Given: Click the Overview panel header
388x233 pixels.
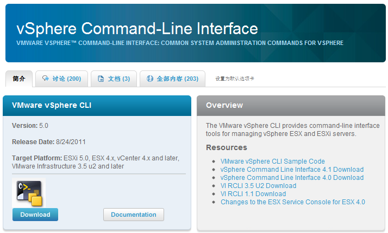Looking at the screenshot, I should [224, 105].
